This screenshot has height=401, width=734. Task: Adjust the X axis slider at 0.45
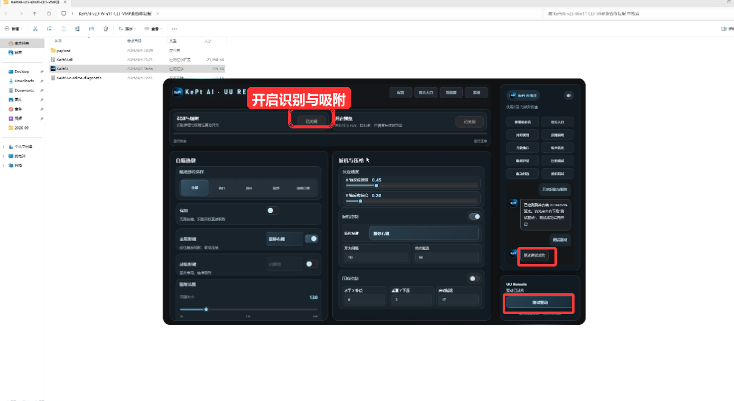(x=412, y=185)
